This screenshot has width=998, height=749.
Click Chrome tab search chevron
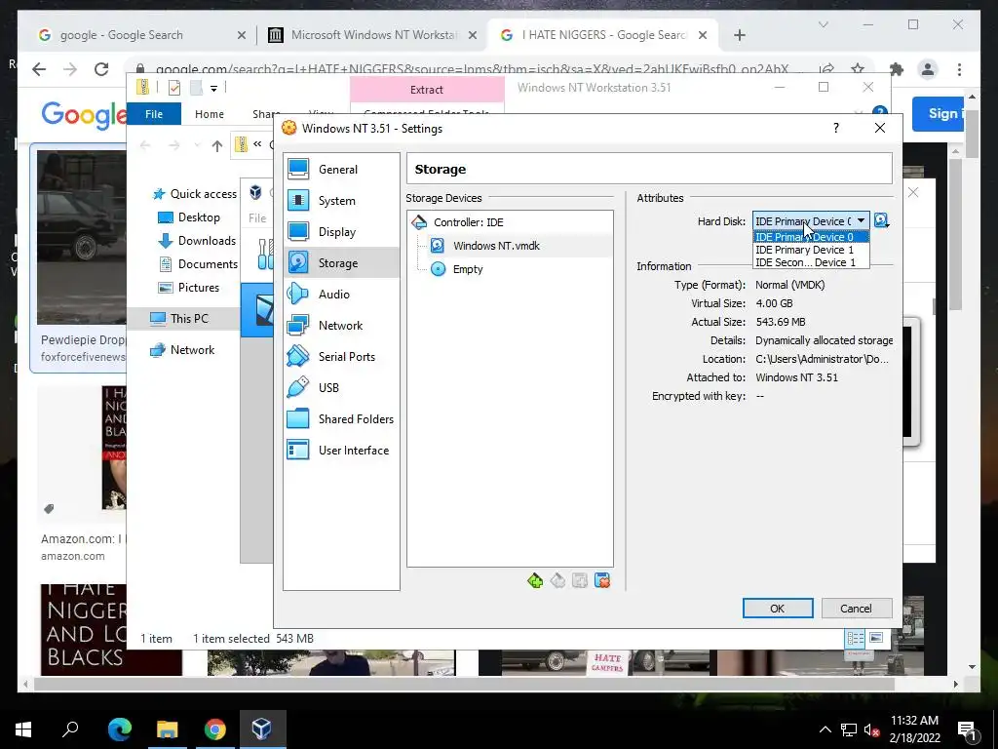823,24
